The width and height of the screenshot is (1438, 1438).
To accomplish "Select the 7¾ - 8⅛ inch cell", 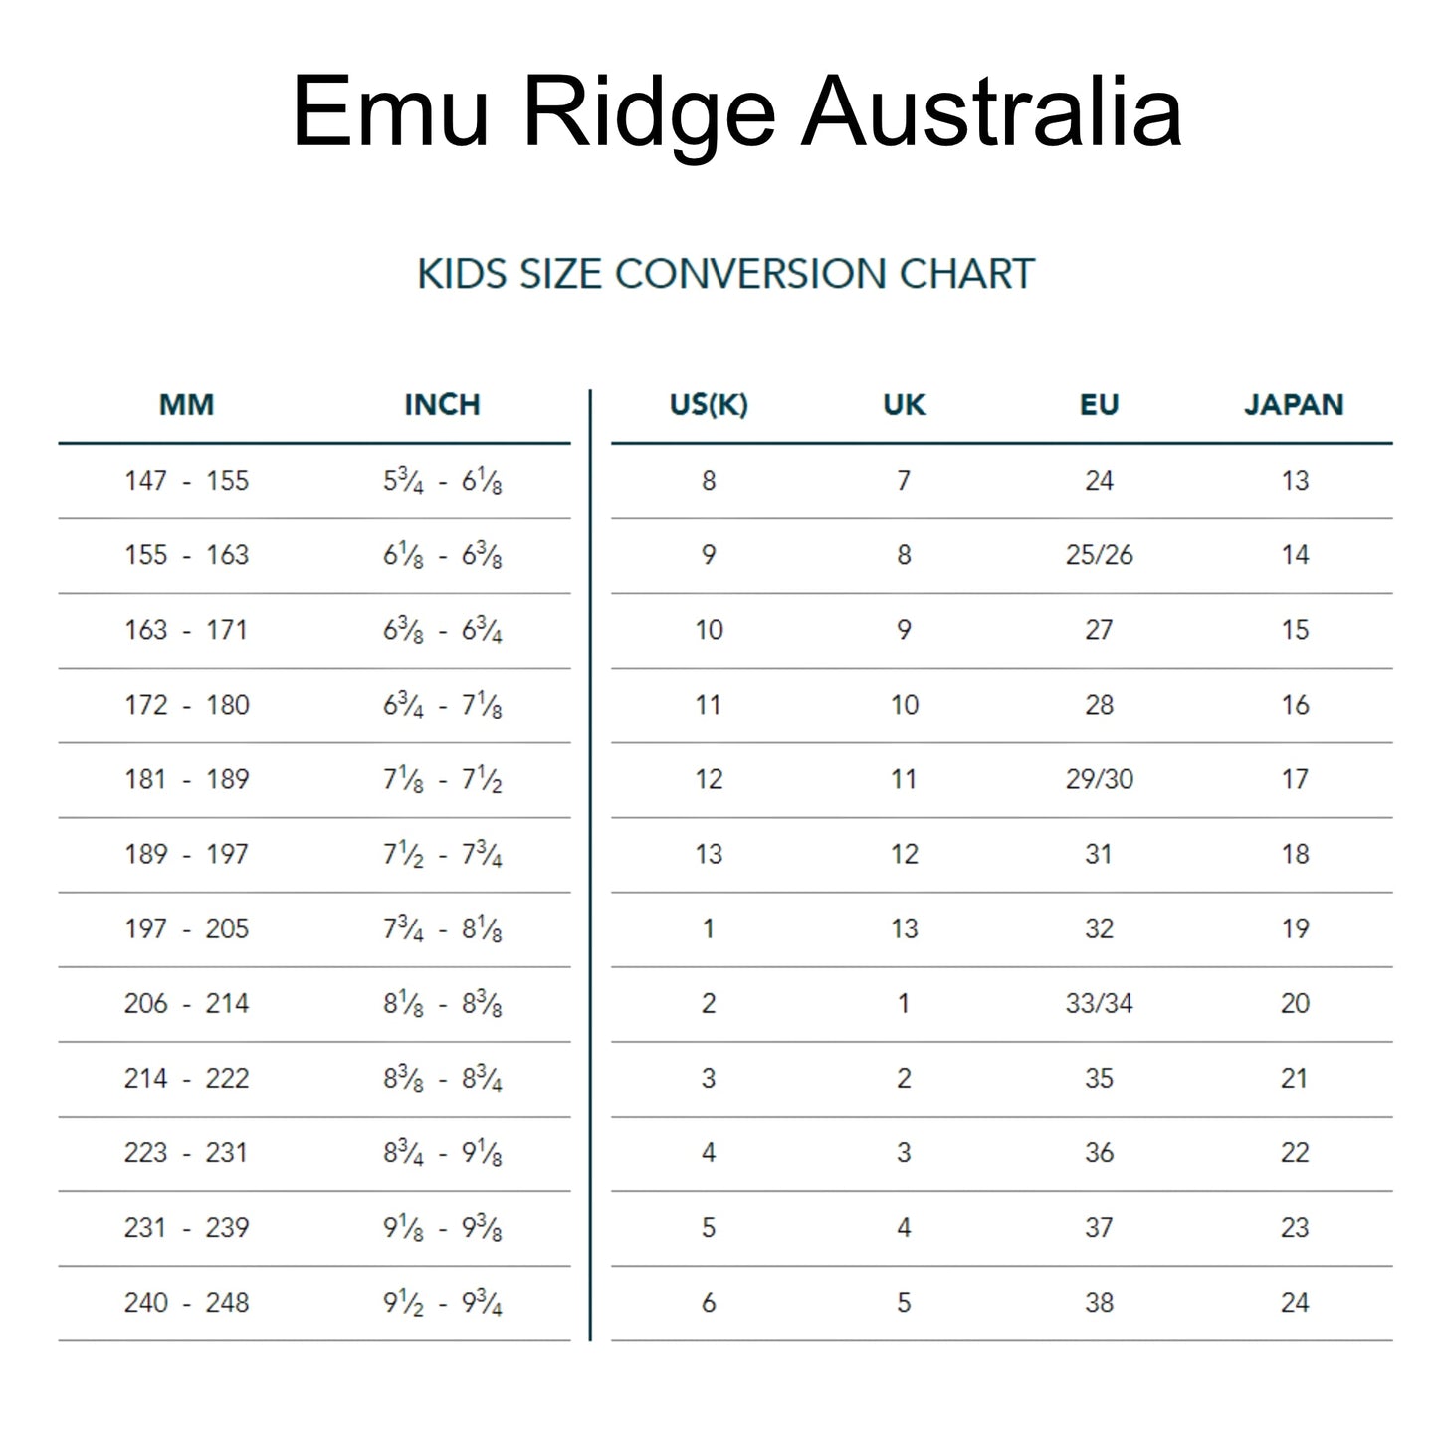I will pyautogui.click(x=442, y=928).
